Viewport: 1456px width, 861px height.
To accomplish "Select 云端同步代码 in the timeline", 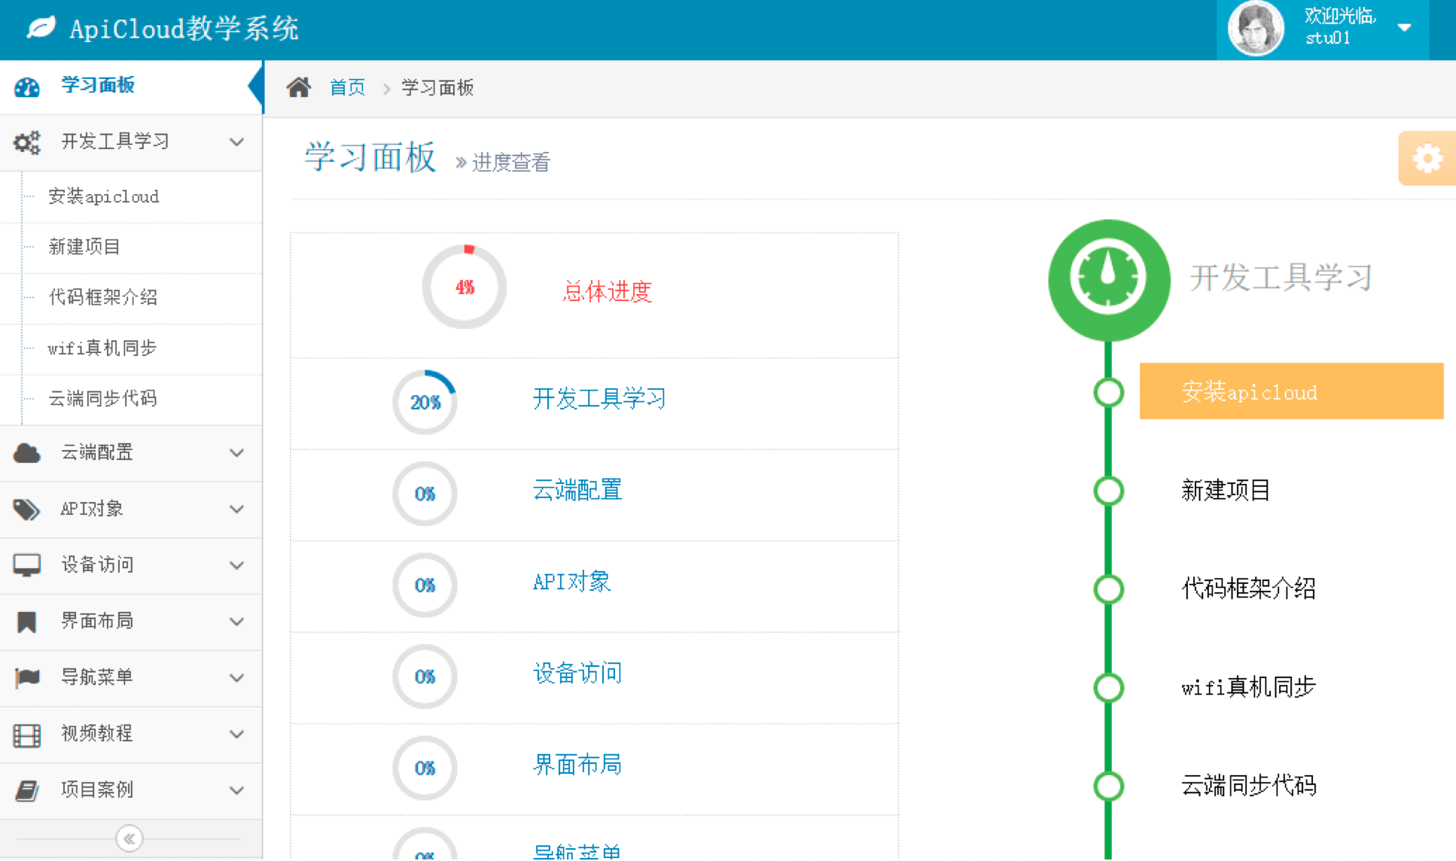I will pyautogui.click(x=1249, y=786).
